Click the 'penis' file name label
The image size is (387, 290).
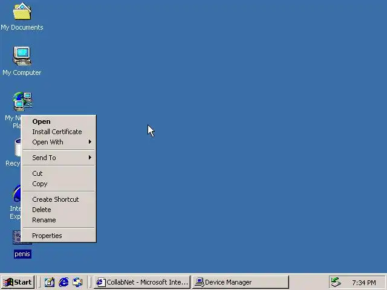(x=22, y=254)
